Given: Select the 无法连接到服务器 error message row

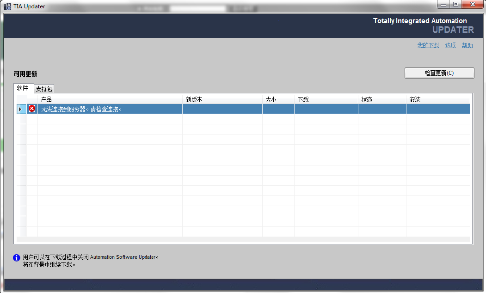Looking at the screenshot, I should pyautogui.click(x=243, y=109).
